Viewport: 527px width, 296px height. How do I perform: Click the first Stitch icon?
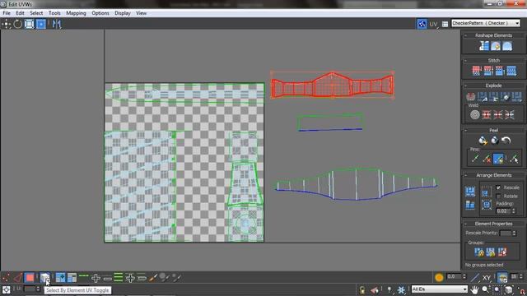[476, 71]
